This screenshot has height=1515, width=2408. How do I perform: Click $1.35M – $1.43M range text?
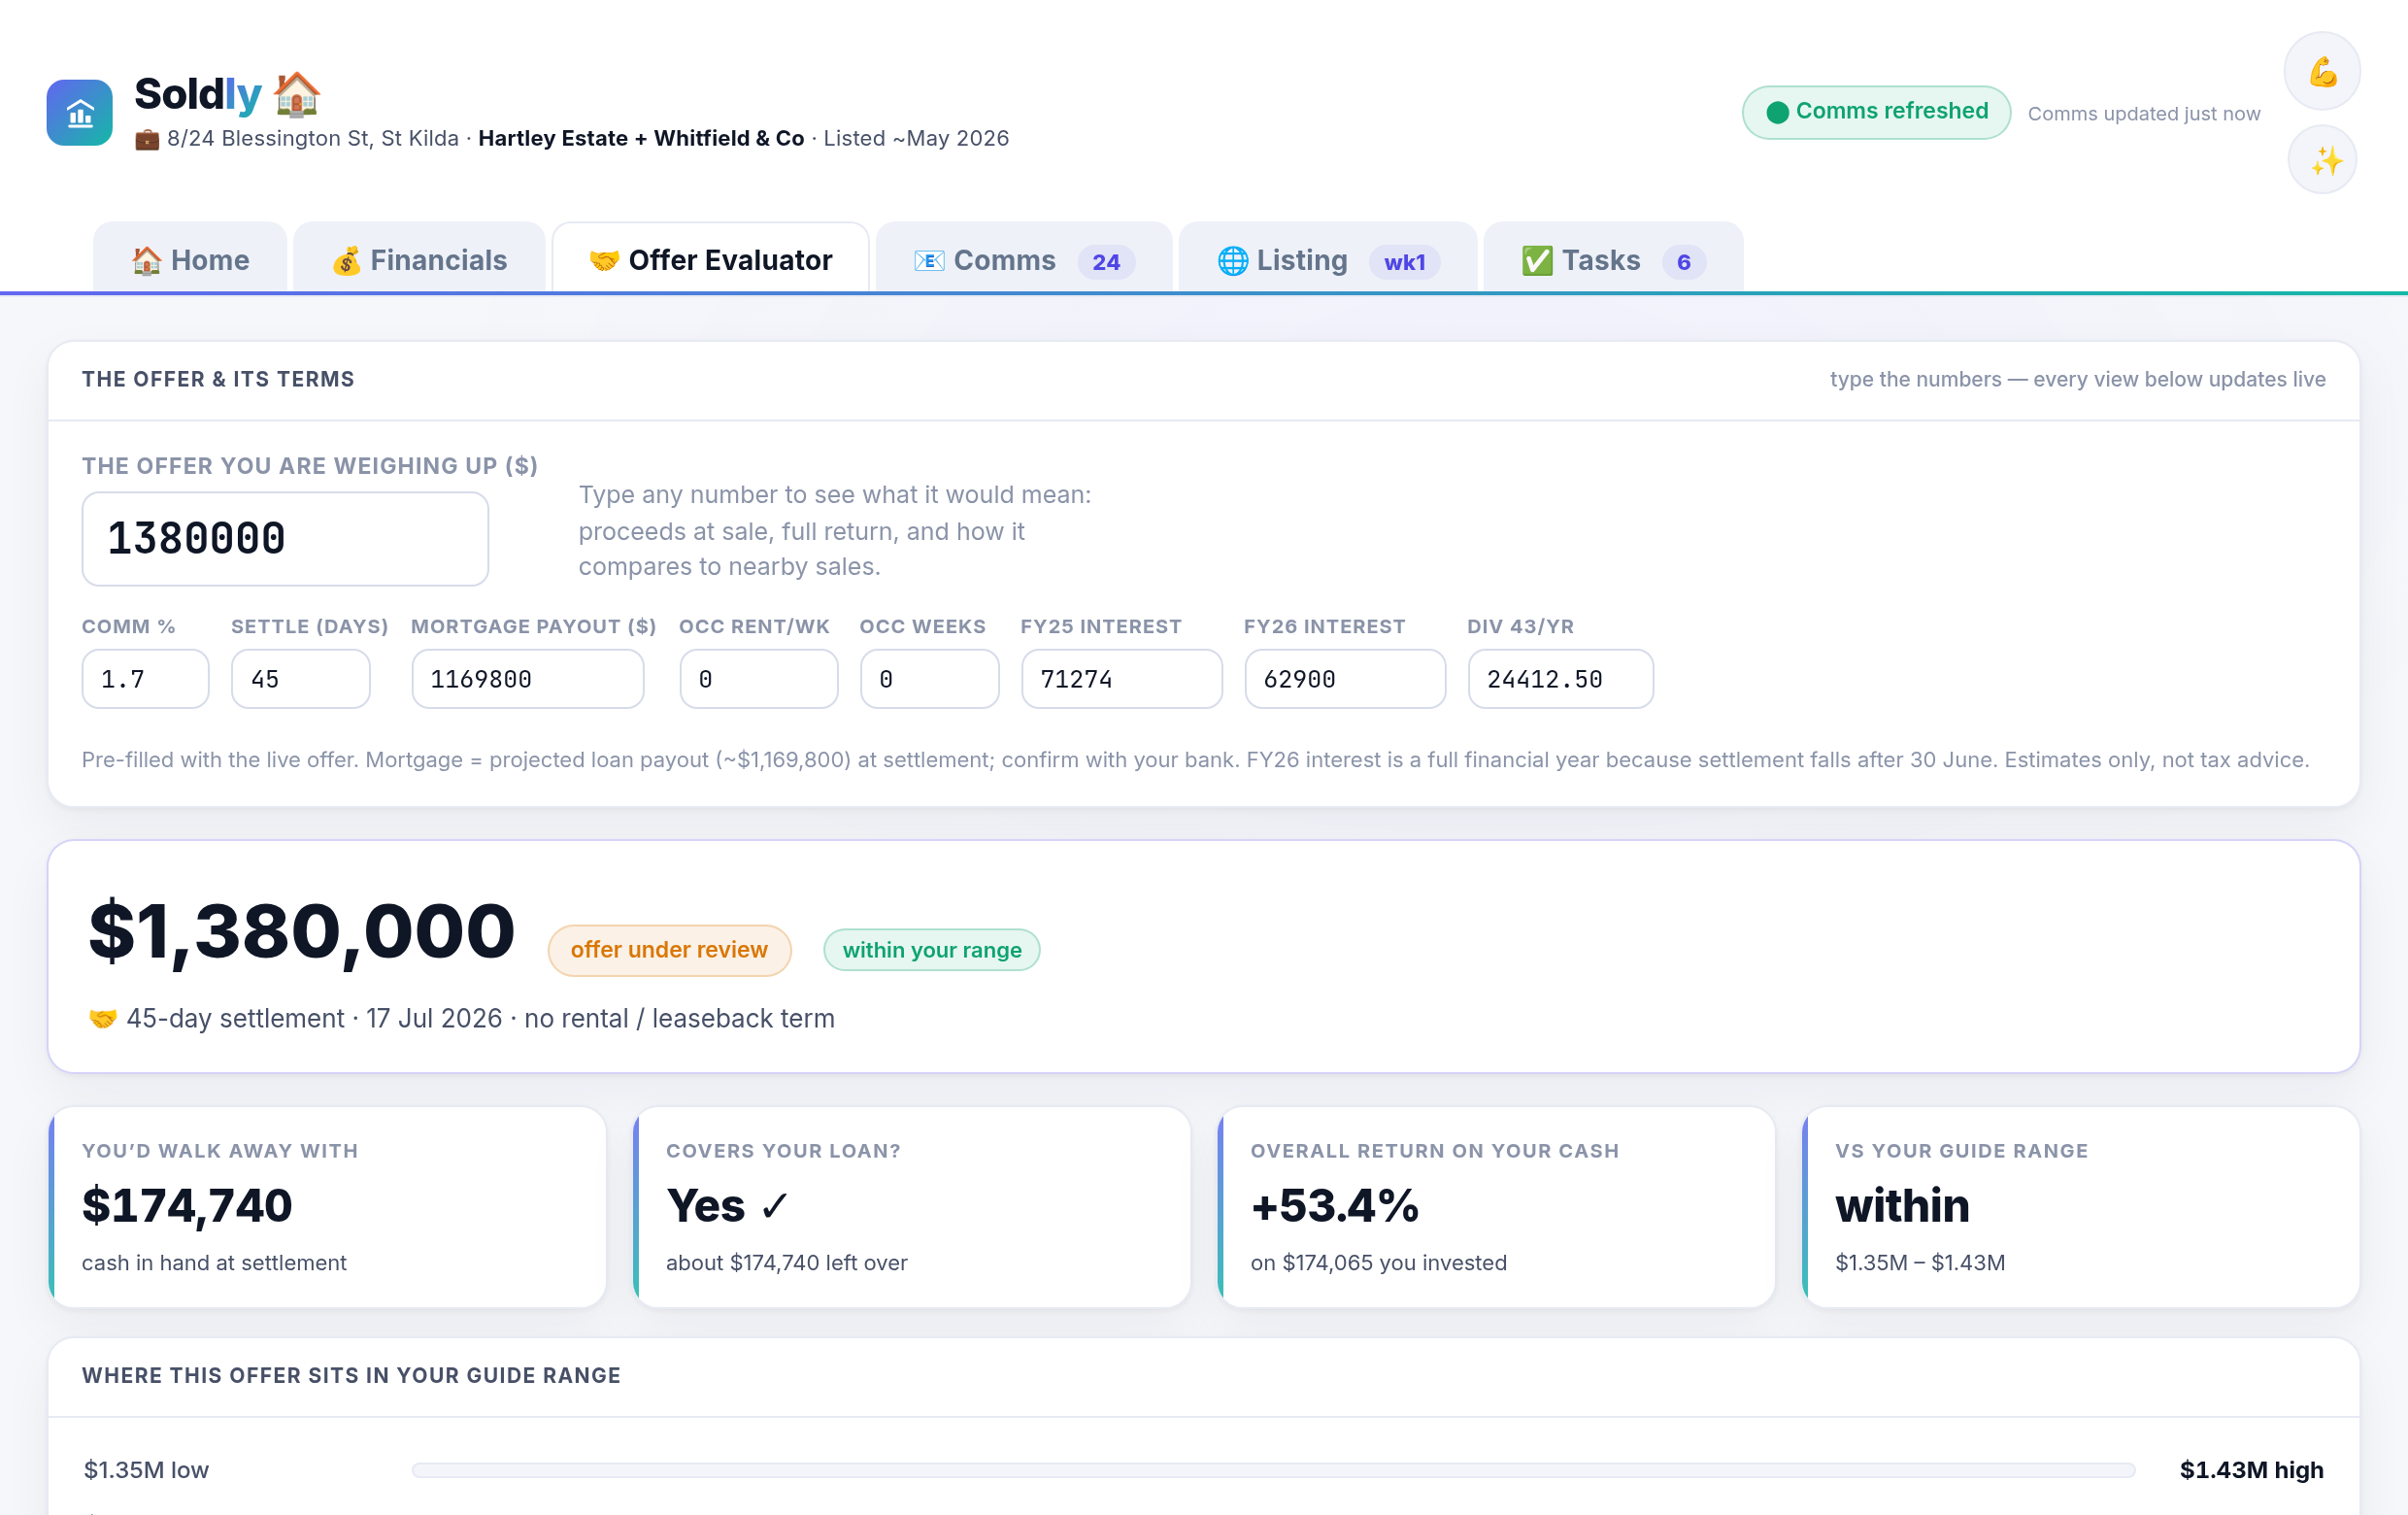point(1919,1263)
